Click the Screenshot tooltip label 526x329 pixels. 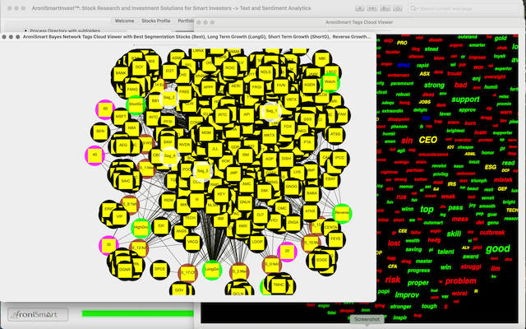367,319
